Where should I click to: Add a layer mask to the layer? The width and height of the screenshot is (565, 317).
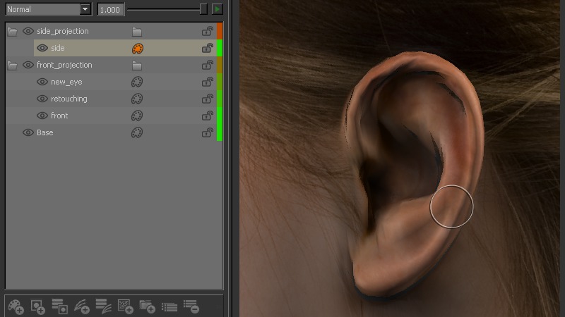pos(38,307)
